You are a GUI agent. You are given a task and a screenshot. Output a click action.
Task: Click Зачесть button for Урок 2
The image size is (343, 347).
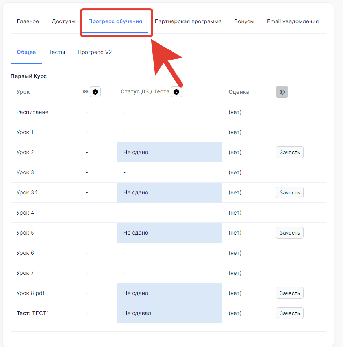tap(290, 152)
